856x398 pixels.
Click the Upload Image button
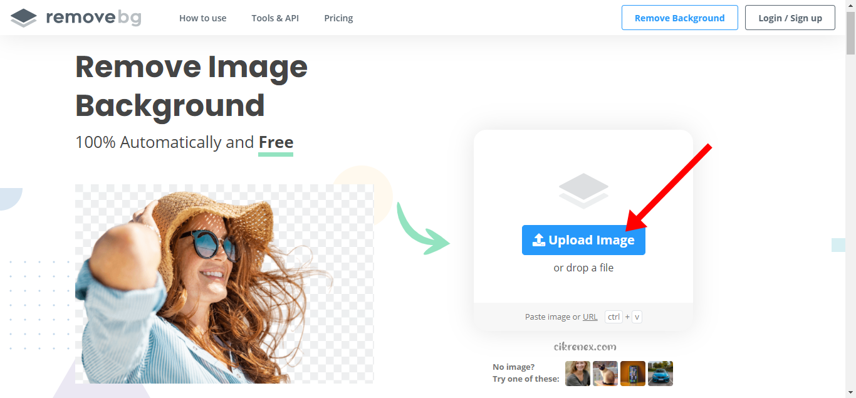click(x=583, y=239)
